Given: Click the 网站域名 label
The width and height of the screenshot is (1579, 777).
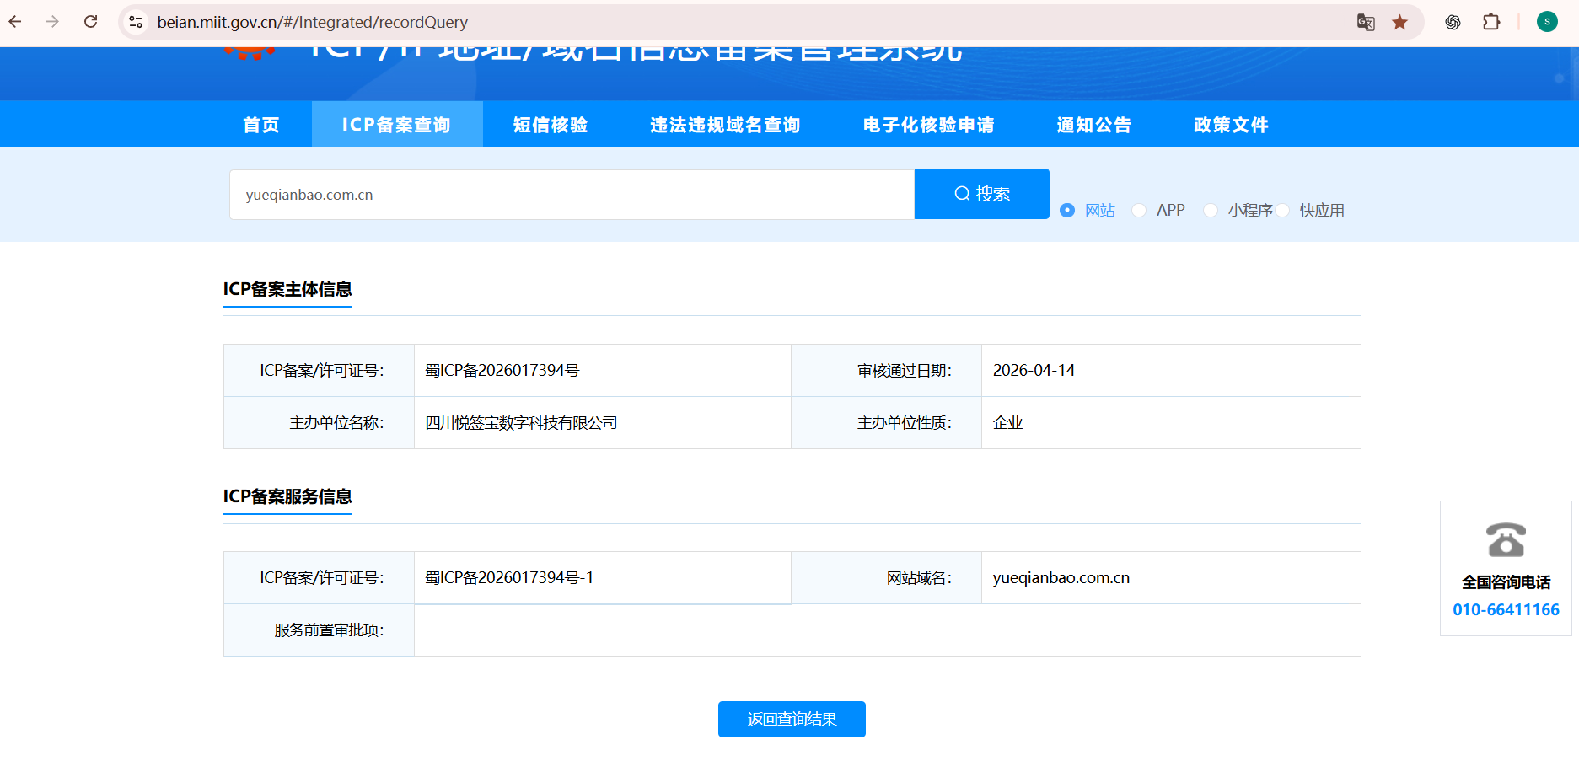Looking at the screenshot, I should pos(919,577).
